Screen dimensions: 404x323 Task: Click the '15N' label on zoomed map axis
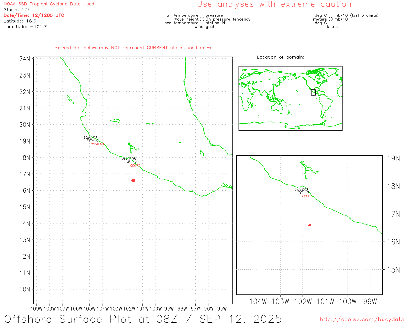pyautogui.click(x=394, y=270)
